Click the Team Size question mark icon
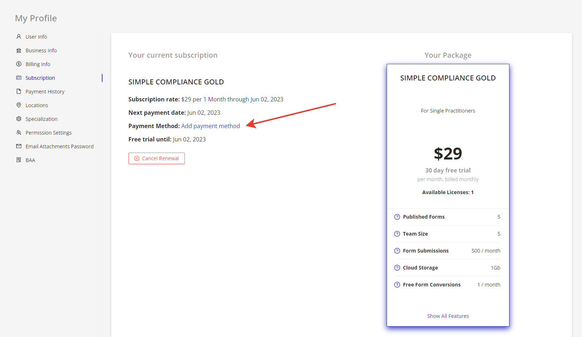582x337 pixels. coord(397,233)
